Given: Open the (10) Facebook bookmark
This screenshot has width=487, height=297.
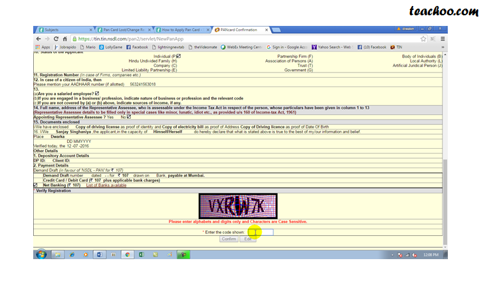Looking at the screenshot, I should pyautogui.click(x=371, y=47).
